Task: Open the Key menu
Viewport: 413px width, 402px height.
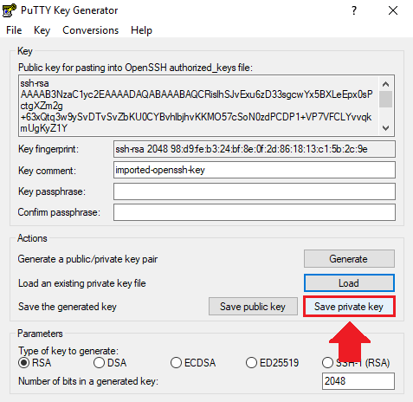Action: (42, 30)
